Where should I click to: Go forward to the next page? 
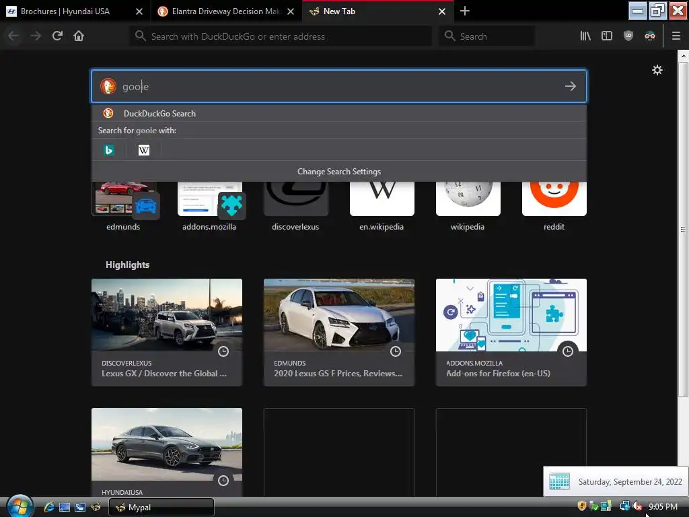tap(36, 36)
